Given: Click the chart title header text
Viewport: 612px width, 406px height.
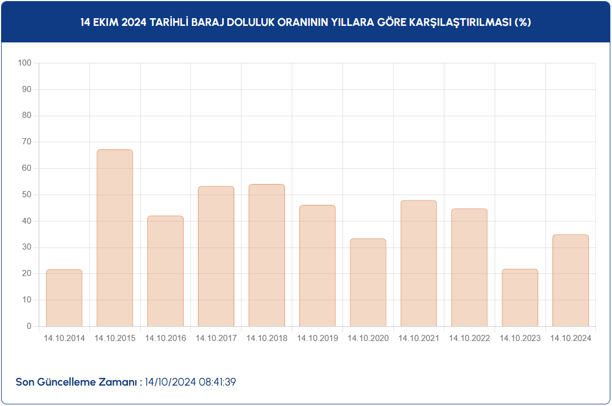Looking at the screenshot, I should click(305, 23).
